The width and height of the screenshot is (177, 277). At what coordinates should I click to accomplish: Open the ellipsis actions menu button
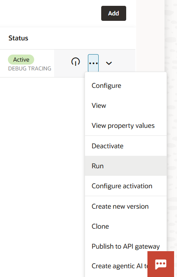coord(93,63)
